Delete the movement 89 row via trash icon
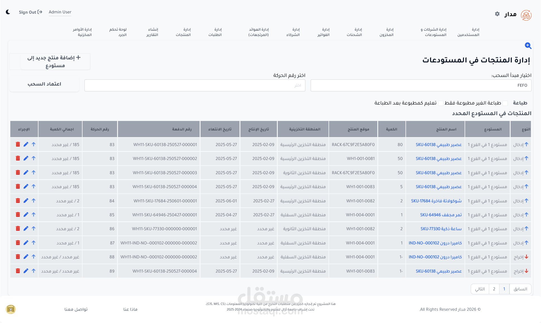This screenshot has height=323, width=541. pyautogui.click(x=18, y=271)
